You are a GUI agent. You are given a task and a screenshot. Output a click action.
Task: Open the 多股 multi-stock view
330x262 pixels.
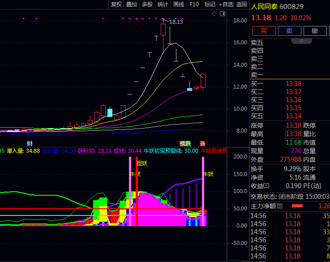pyautogui.click(x=147, y=4)
